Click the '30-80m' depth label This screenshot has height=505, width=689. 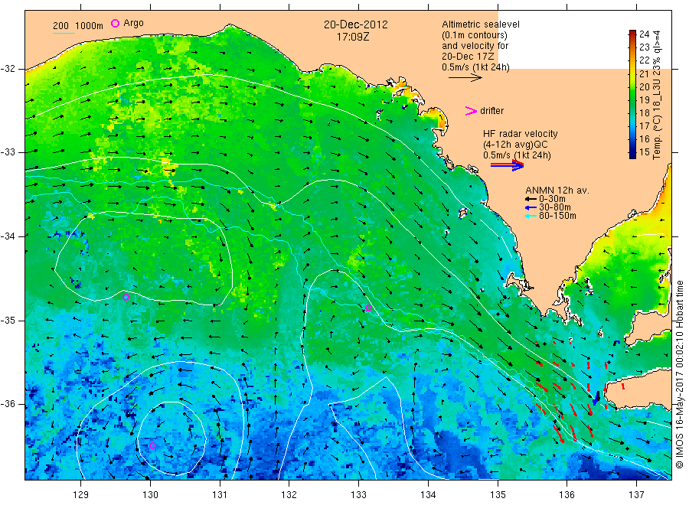556,207
